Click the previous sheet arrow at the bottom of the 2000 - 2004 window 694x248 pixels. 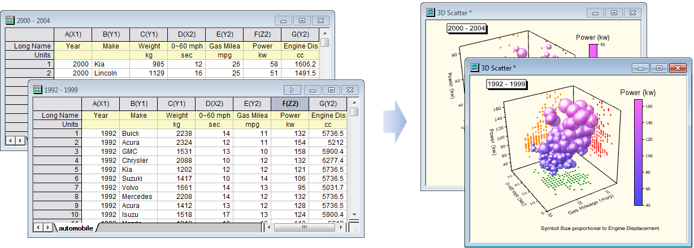click(x=11, y=139)
